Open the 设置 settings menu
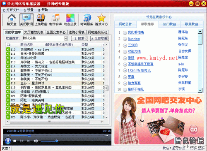The width and height of the screenshot is (207, 151). coord(29,10)
